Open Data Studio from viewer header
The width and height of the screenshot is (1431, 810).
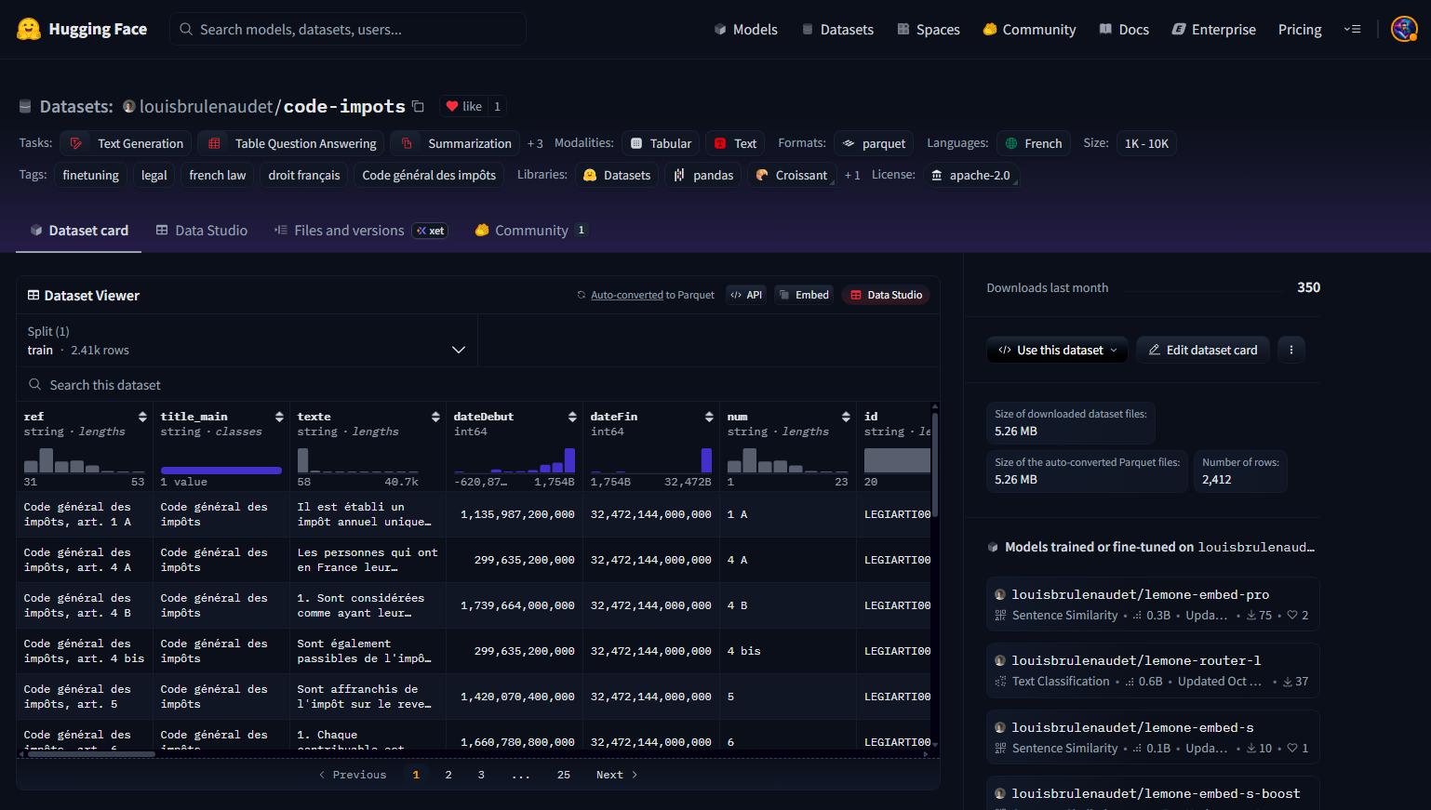[885, 295]
